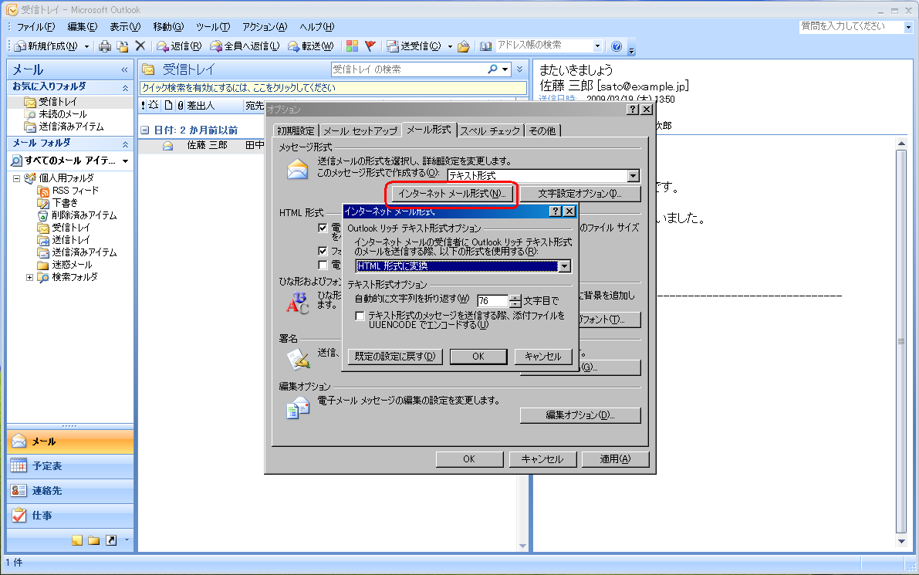
Task: Open the アドレス帳の検索 dropdown arrow
Action: point(597,46)
